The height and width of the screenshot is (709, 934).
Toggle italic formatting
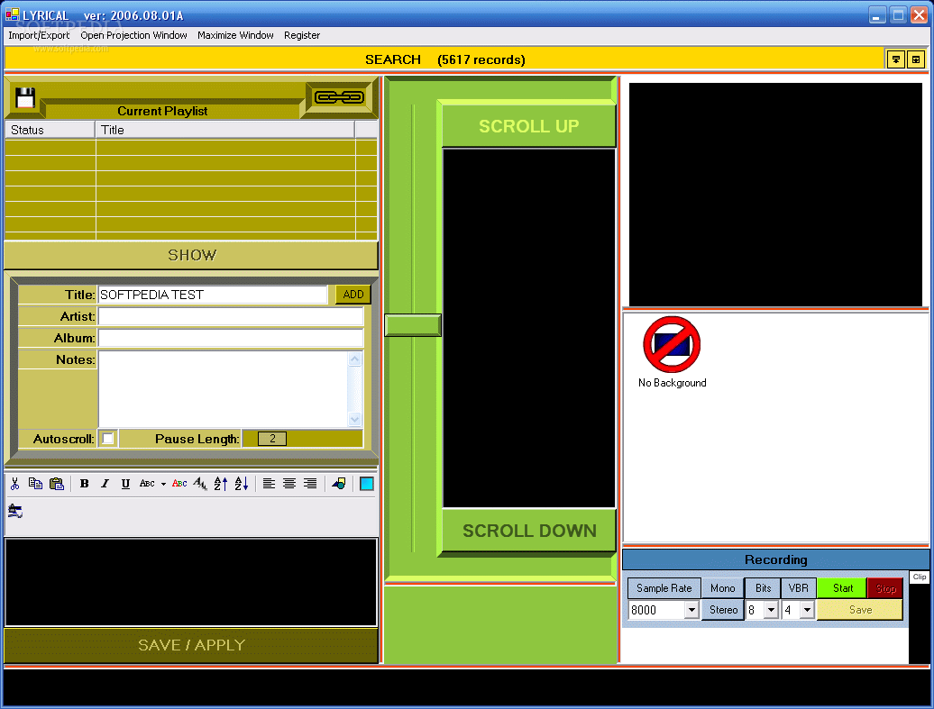coord(105,484)
